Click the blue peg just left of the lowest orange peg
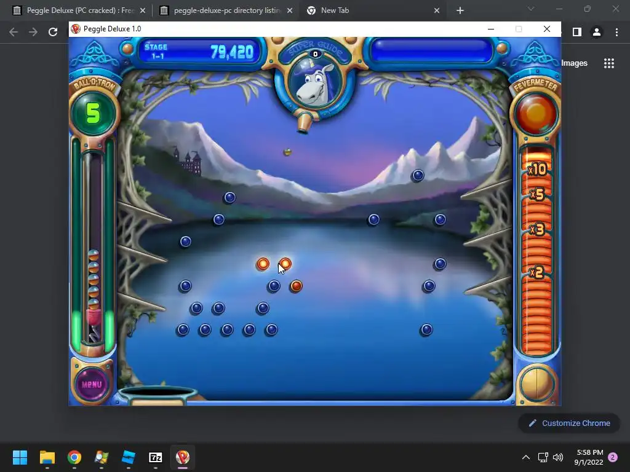Viewport: 630px width, 472px height. 274,286
